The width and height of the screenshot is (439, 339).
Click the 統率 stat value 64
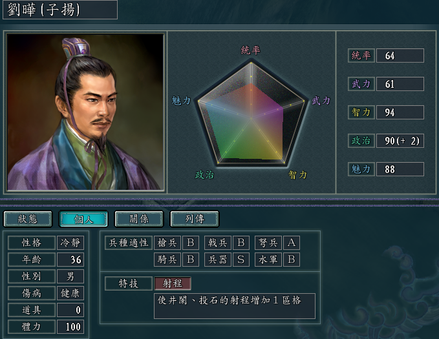[400, 56]
